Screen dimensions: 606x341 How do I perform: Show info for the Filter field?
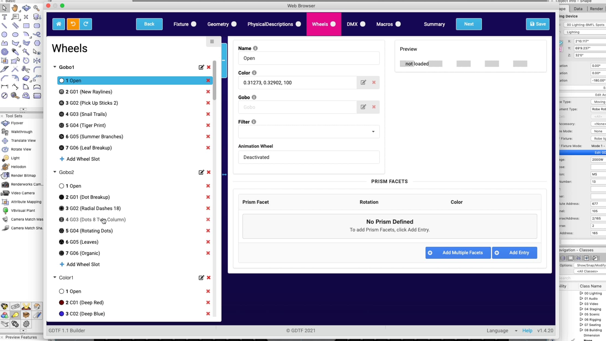pos(254,122)
